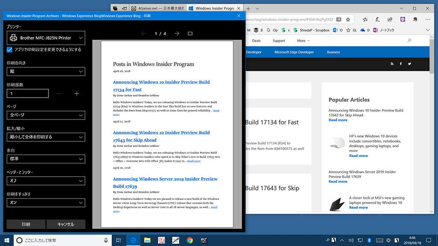438x246 pixels.
Task: Click the Add notes pen icon in Edge
Action: [377, 20]
